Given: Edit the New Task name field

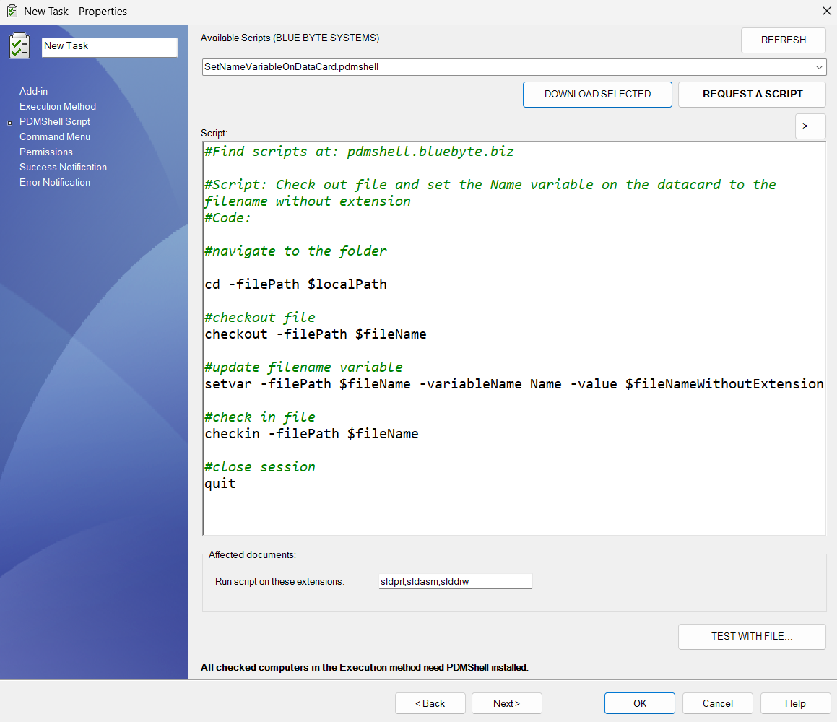Looking at the screenshot, I should point(109,46).
